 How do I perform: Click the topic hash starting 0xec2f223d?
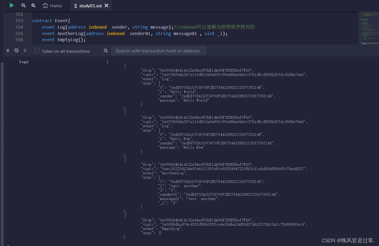coord(233,169)
